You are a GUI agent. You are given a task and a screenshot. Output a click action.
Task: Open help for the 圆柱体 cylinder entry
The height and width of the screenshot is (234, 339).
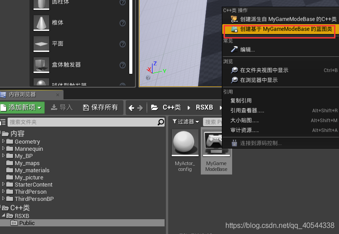pyautogui.click(x=123, y=2)
